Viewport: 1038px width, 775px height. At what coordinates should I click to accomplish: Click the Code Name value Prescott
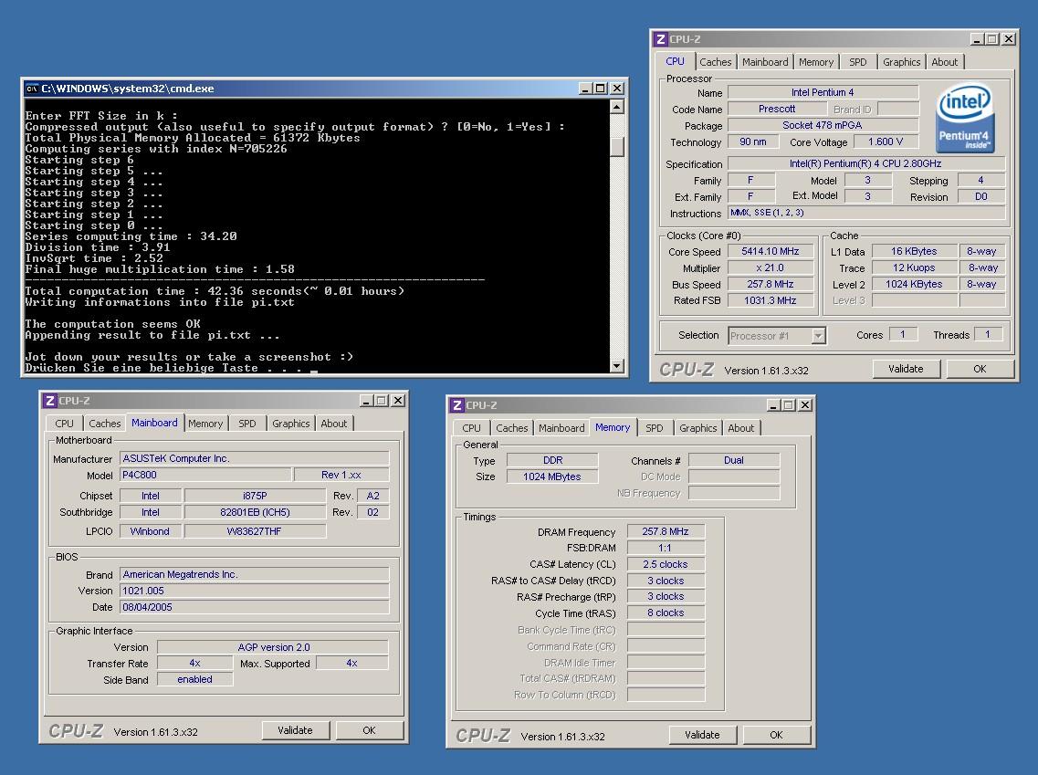coord(777,110)
